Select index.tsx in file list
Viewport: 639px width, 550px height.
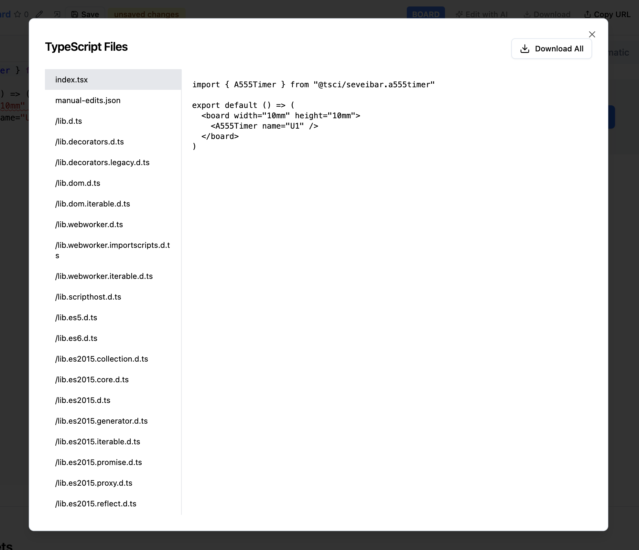(71, 80)
